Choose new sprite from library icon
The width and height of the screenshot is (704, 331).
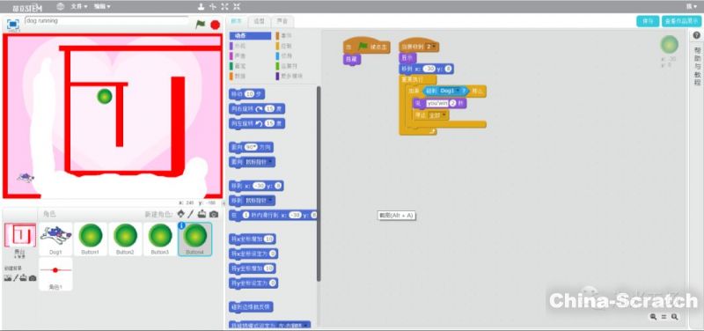point(180,214)
